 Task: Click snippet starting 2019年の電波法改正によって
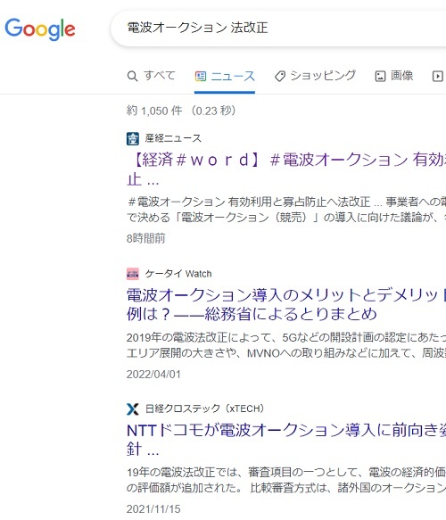pos(286,345)
